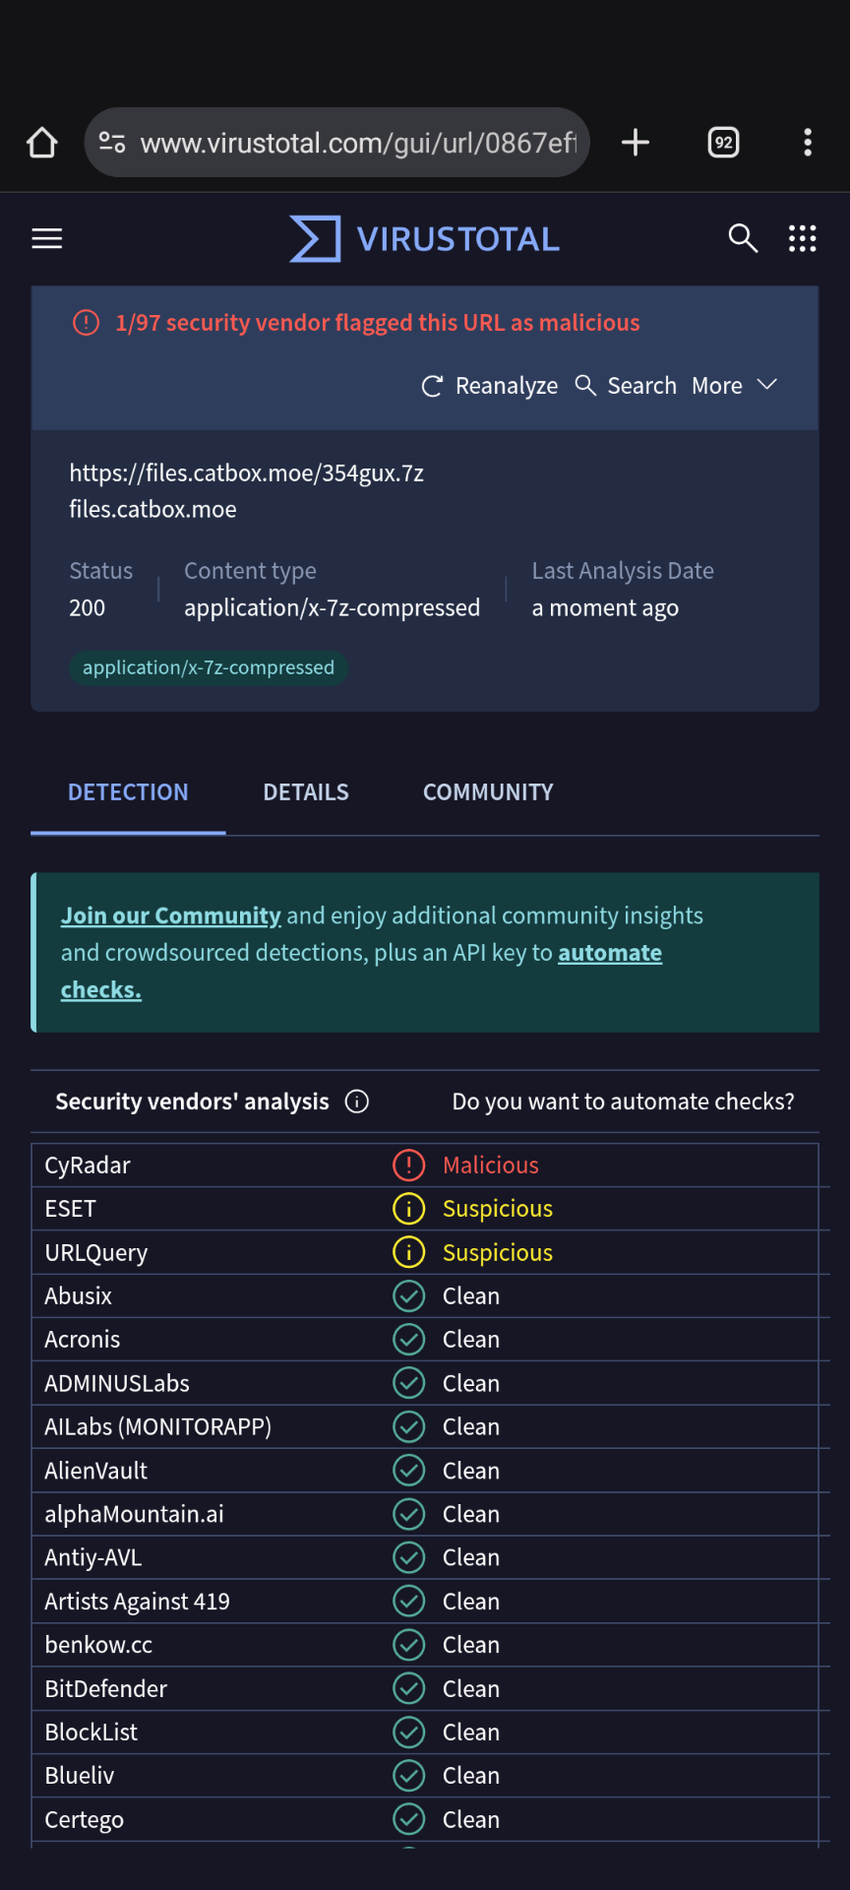Click the Abusix clean check icon
This screenshot has width=850, height=1890.
[x=408, y=1296]
